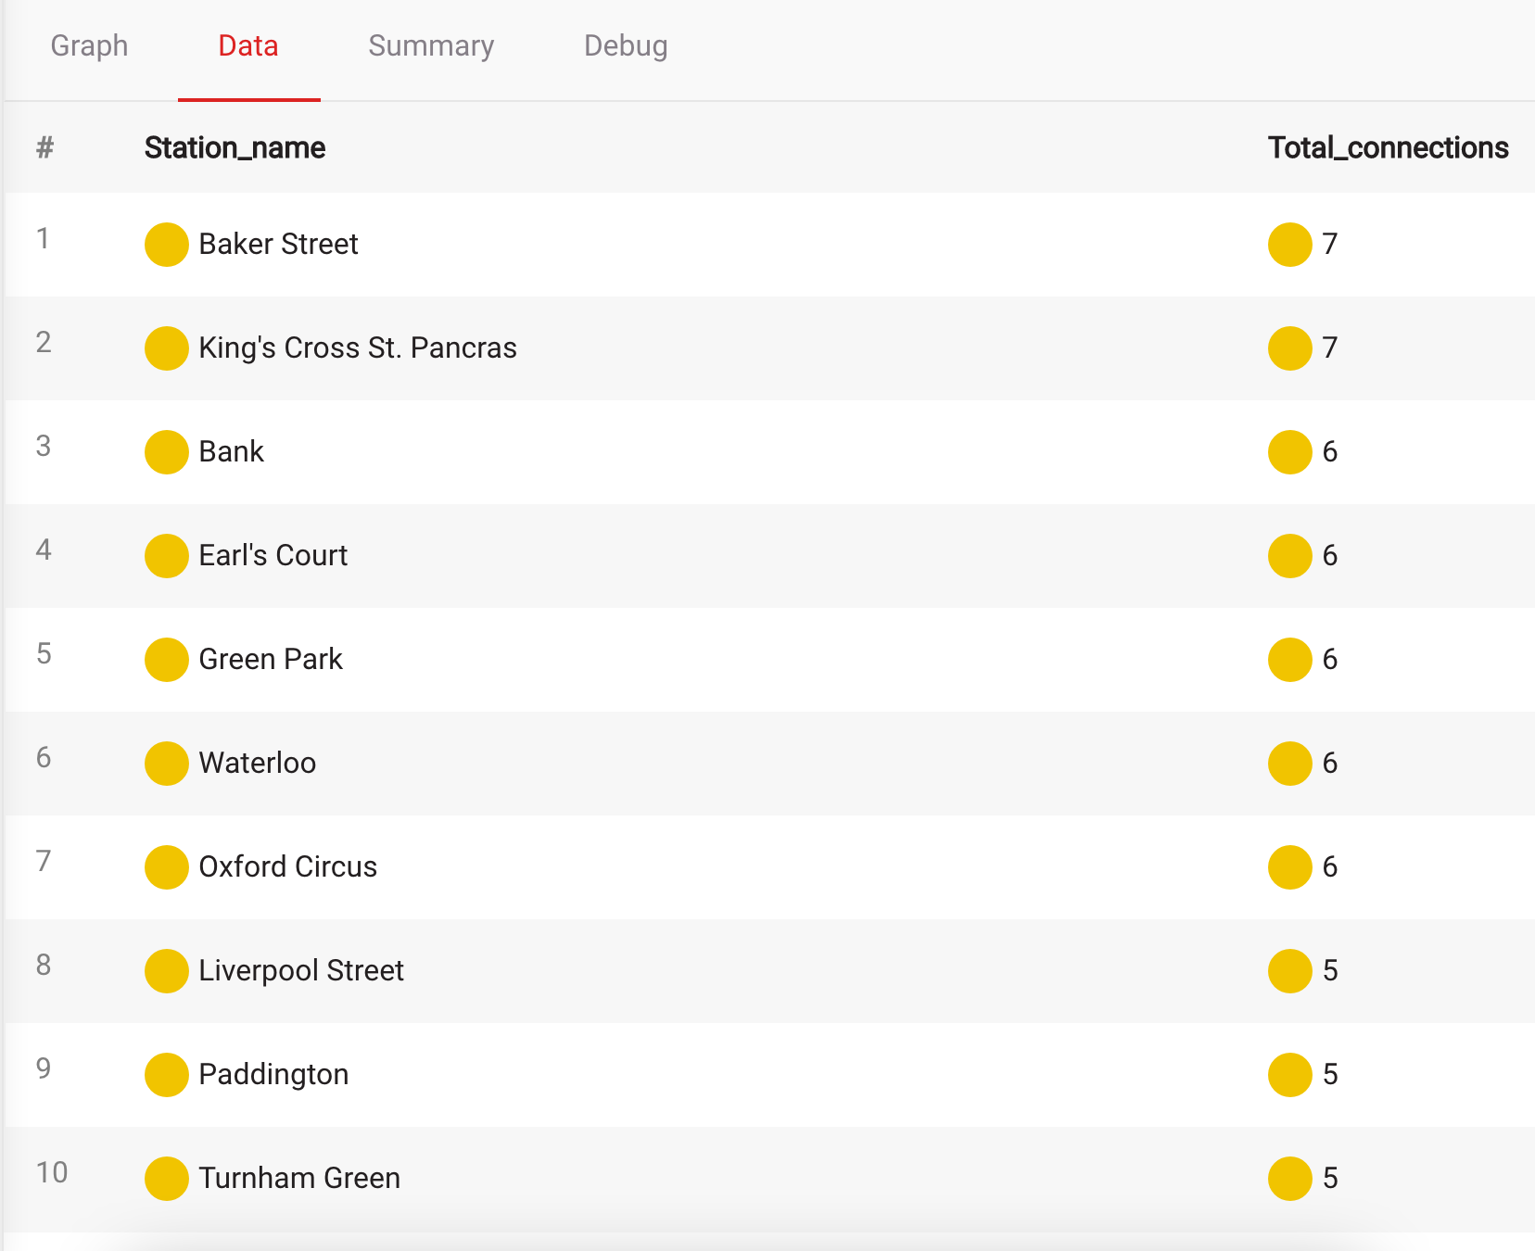This screenshot has width=1535, height=1251.
Task: Click the yellow circle beside Earl's Court
Action: coord(167,556)
